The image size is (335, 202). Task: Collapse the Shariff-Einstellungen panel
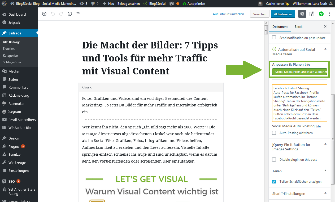click(x=325, y=193)
